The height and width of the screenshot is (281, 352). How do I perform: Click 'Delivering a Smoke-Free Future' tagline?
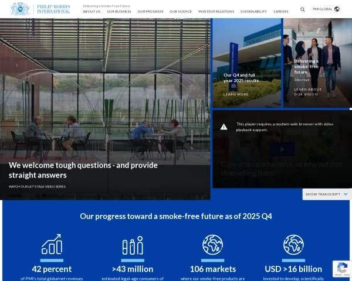[x=106, y=6]
